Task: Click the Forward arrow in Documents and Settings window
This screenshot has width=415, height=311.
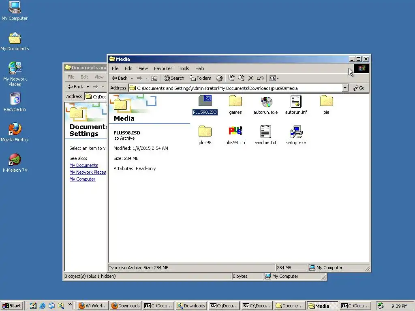Action: pos(95,87)
